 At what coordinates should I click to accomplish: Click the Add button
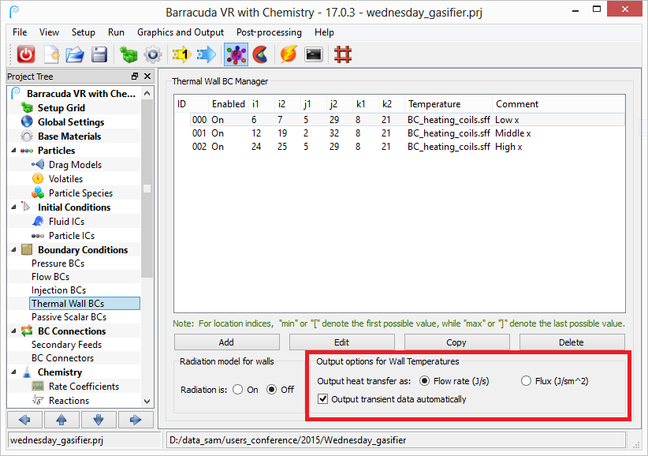[x=226, y=342]
